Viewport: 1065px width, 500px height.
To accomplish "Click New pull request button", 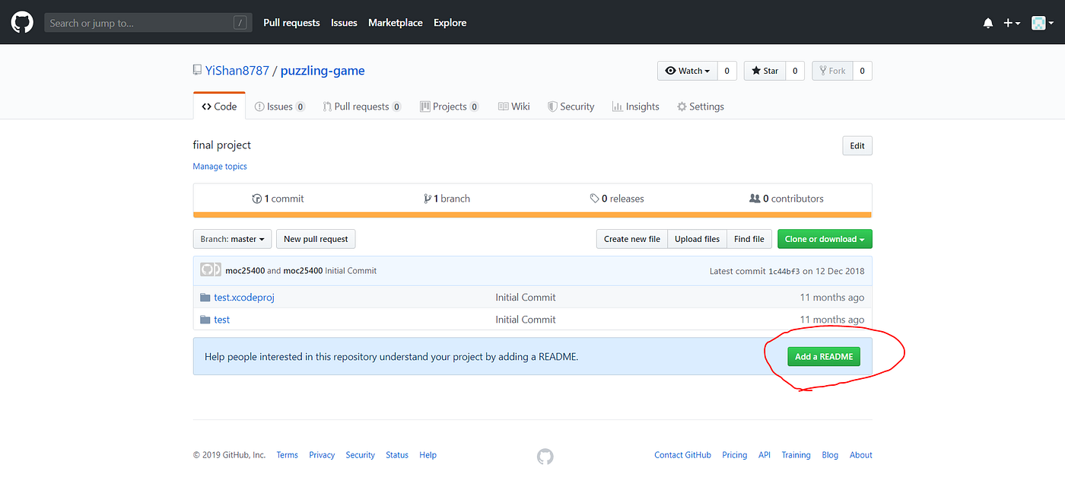I will tap(316, 239).
